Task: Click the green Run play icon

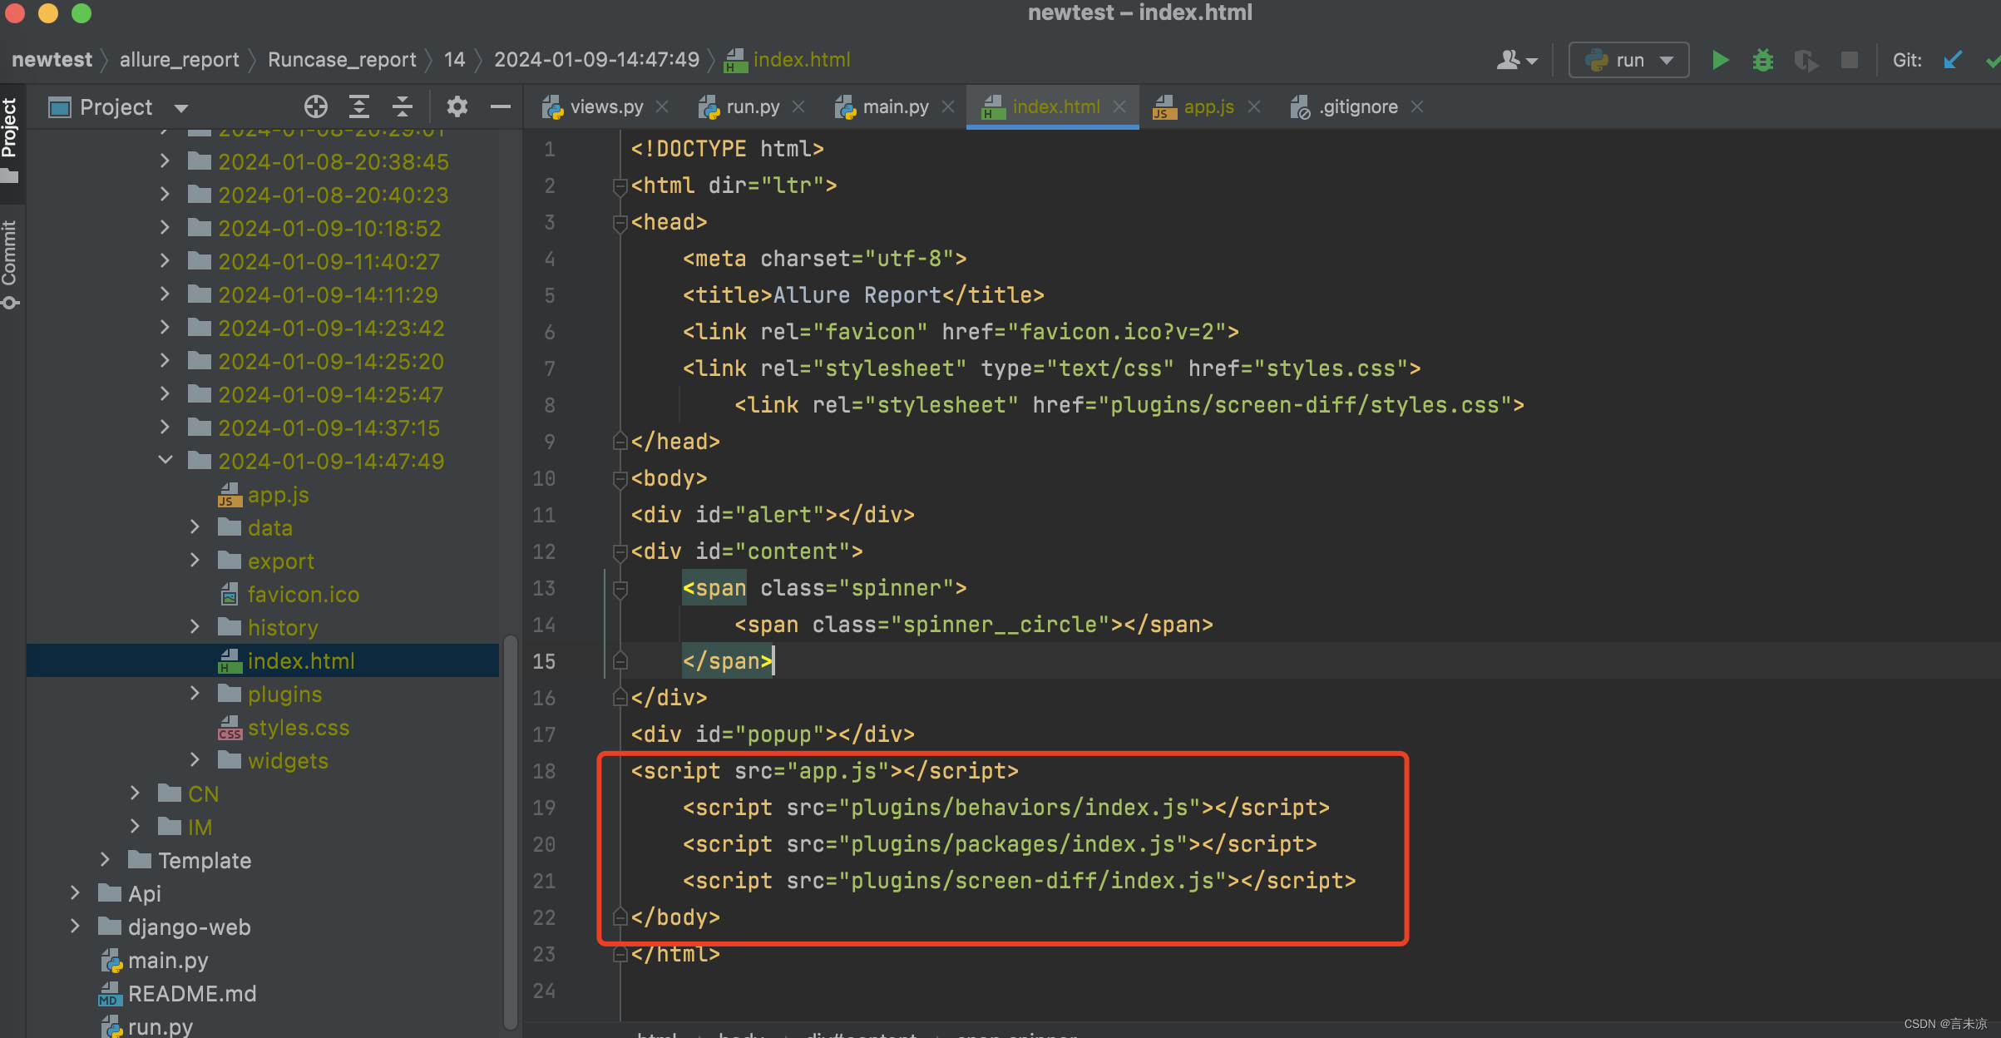Action: 1720,60
